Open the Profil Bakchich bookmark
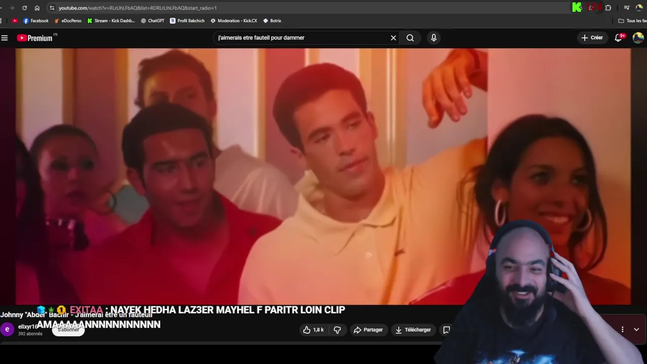The image size is (647, 364). pyautogui.click(x=187, y=21)
